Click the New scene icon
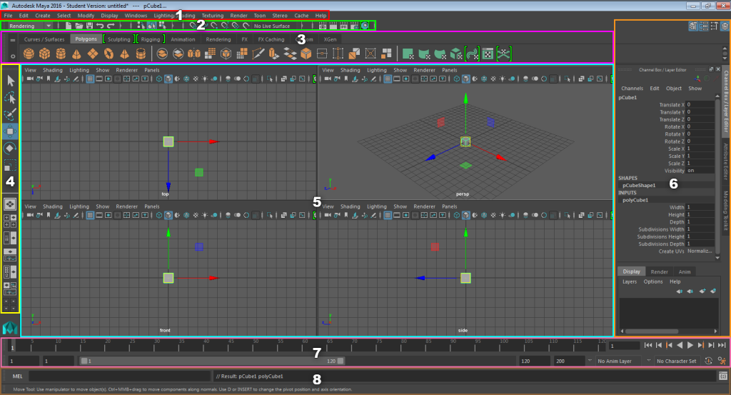The image size is (731, 395). pos(69,26)
